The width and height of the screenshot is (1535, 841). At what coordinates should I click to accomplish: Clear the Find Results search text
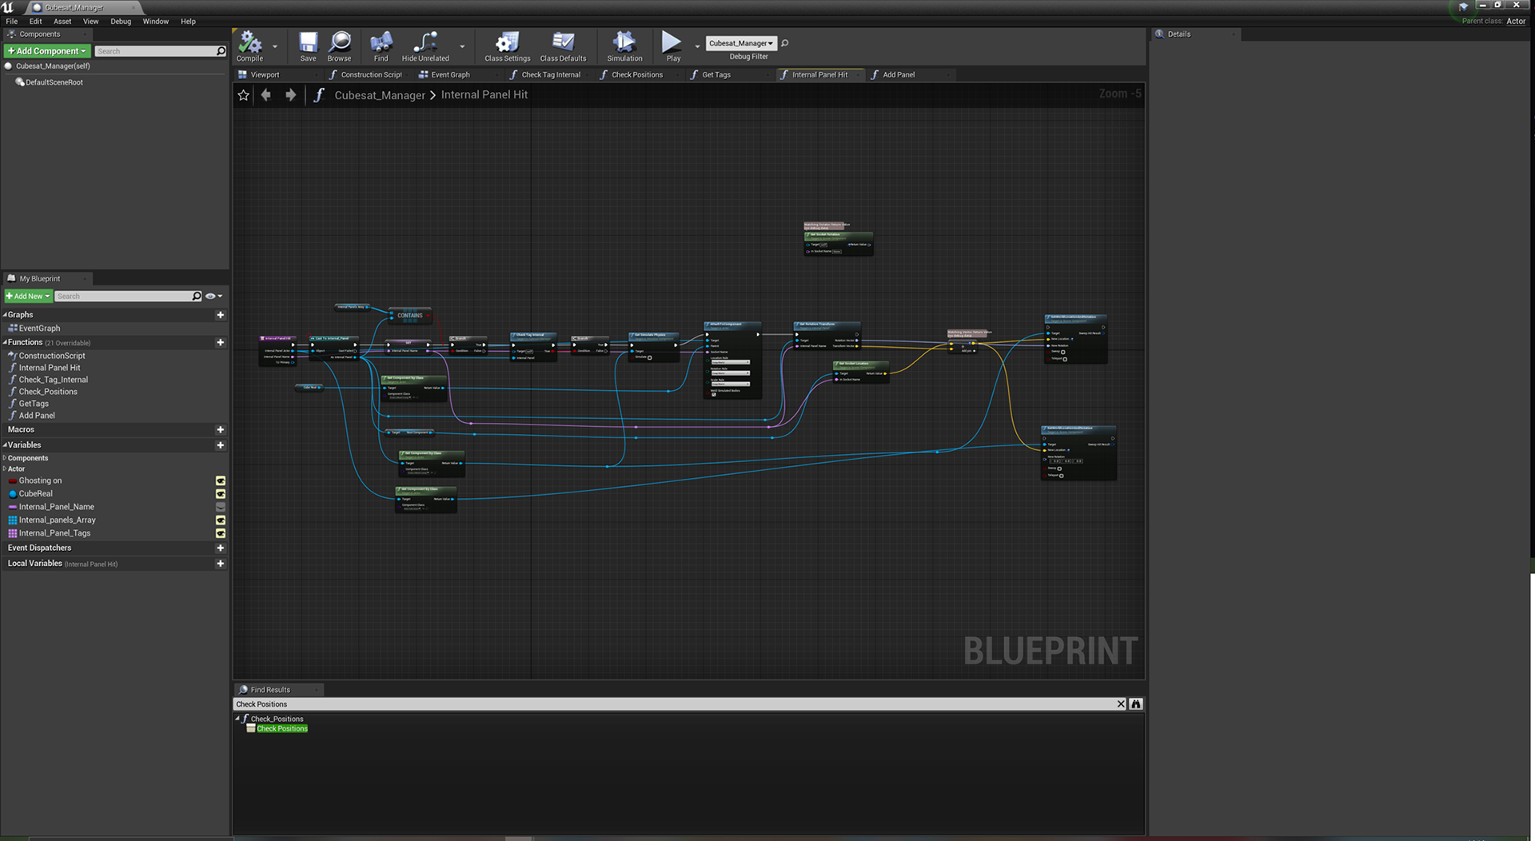point(1121,704)
